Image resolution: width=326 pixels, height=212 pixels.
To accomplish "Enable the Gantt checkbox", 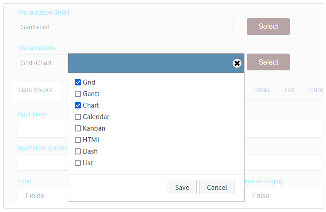I will click(78, 94).
